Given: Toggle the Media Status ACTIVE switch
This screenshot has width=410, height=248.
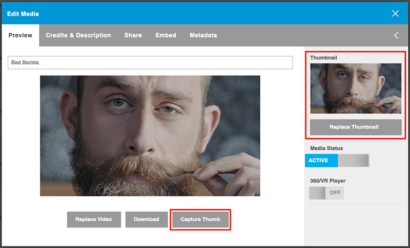Looking at the screenshot, I should pos(337,161).
